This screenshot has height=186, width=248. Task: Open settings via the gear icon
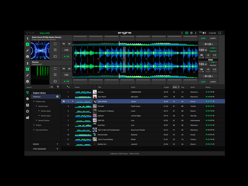[191, 33]
